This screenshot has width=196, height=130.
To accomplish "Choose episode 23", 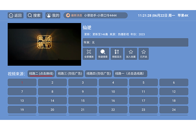I will point(143,110).
